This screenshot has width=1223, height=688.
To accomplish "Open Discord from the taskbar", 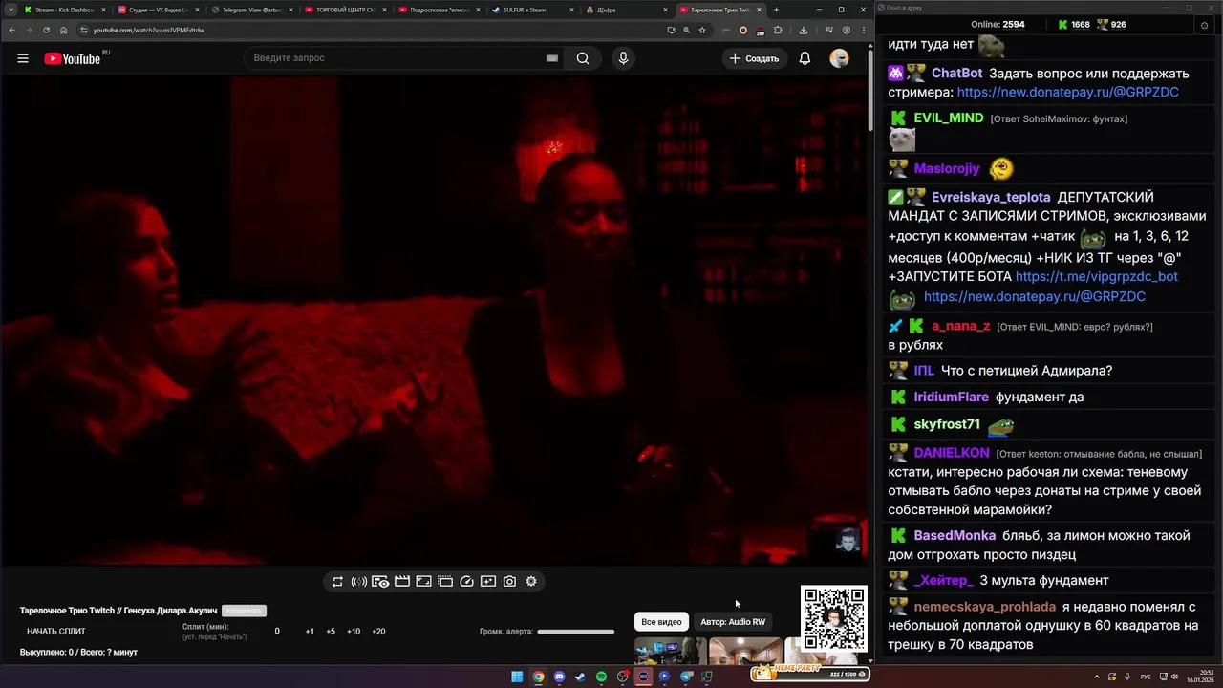I will pyautogui.click(x=559, y=677).
